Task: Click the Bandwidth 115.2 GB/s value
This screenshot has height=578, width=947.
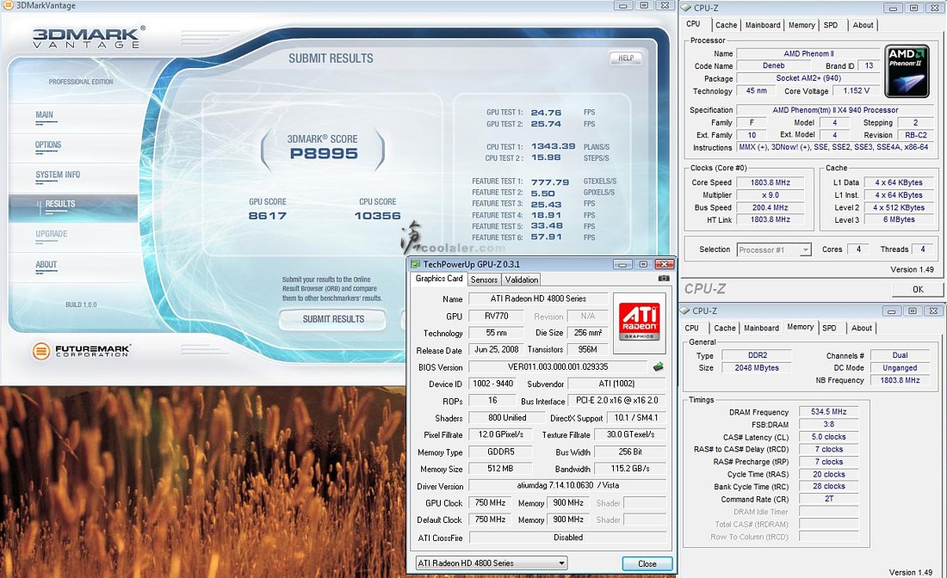Action: click(x=630, y=468)
